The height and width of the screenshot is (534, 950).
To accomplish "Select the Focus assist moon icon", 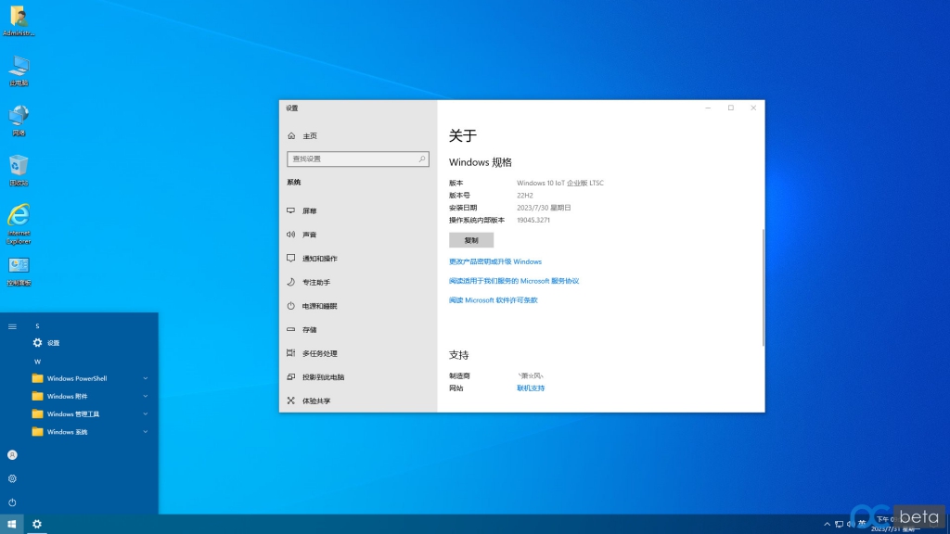I will pyautogui.click(x=290, y=282).
